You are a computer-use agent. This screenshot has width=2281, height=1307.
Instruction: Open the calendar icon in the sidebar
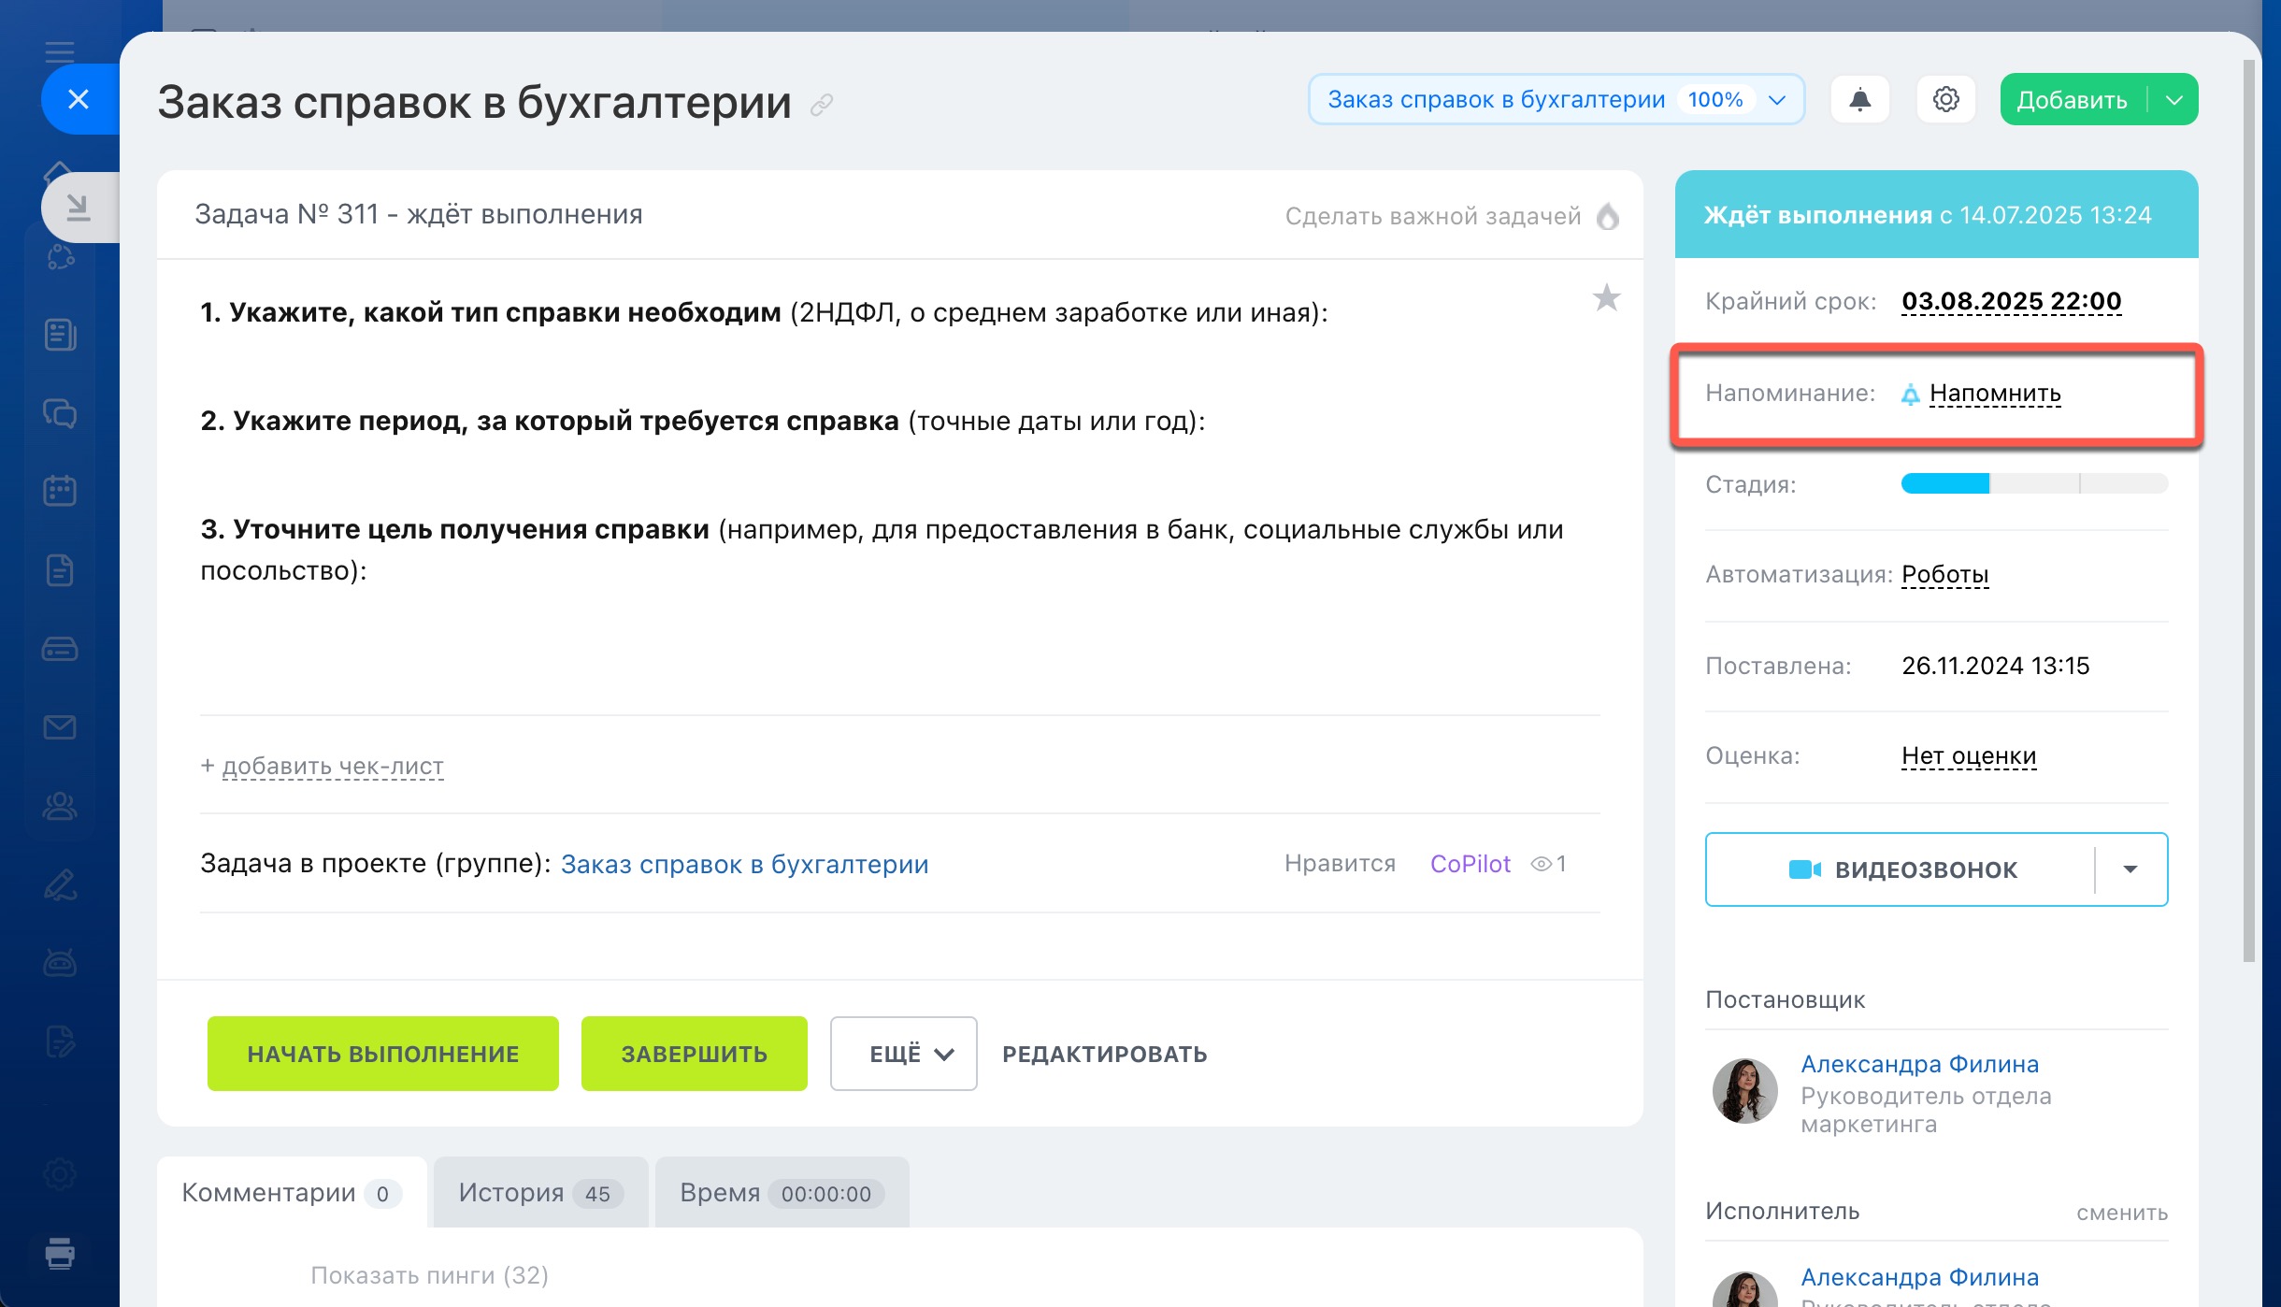point(60,490)
